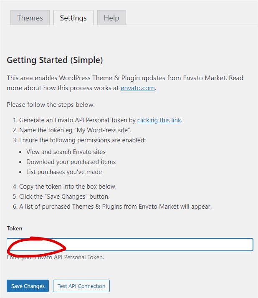Screen dimensions: 258x298
Task: Click "View and search Envato sites" bullet
Action: [66, 152]
